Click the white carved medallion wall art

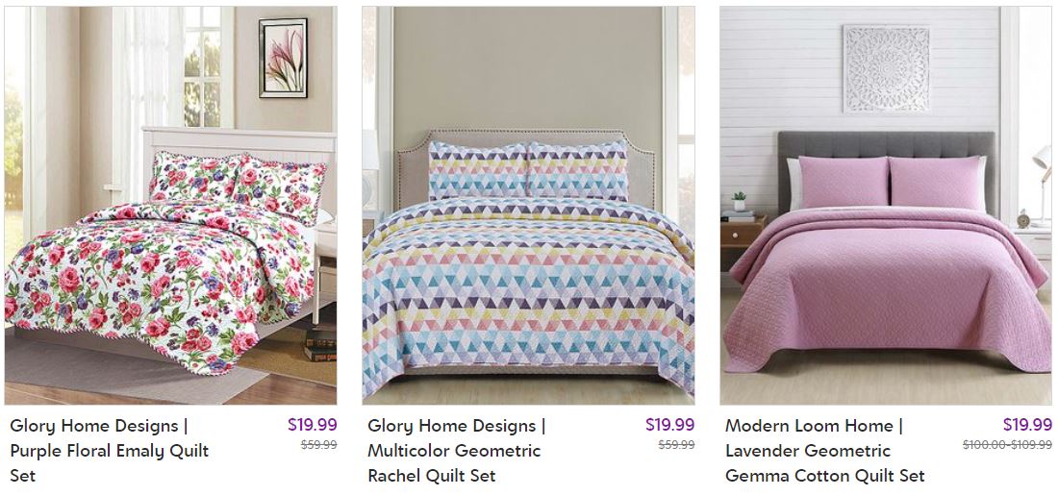click(x=886, y=69)
